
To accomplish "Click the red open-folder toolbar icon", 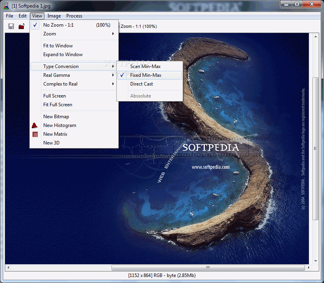I will pos(22,26).
